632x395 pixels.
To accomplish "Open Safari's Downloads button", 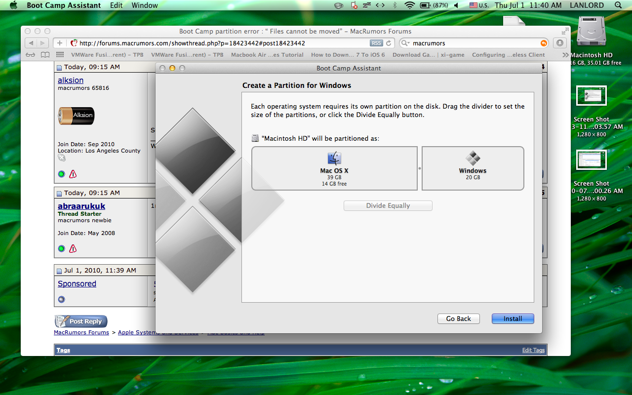I will click(x=559, y=43).
